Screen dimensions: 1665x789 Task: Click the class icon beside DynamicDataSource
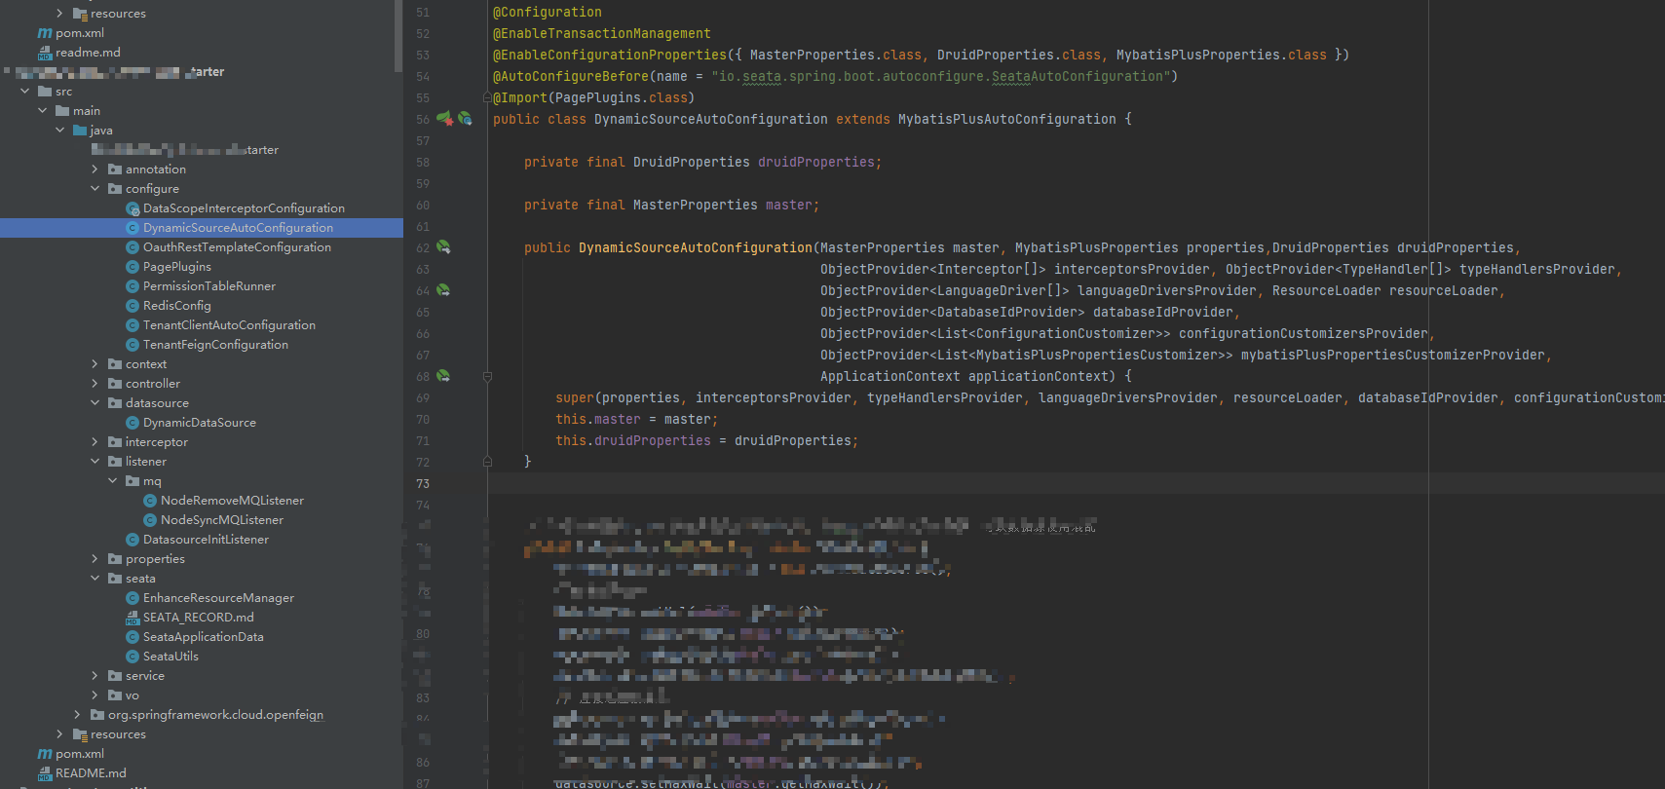tap(132, 423)
